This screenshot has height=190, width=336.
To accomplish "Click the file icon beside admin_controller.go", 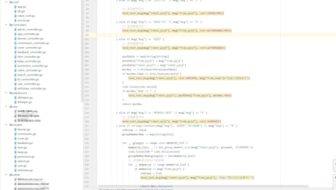I will click(x=15, y=30).
